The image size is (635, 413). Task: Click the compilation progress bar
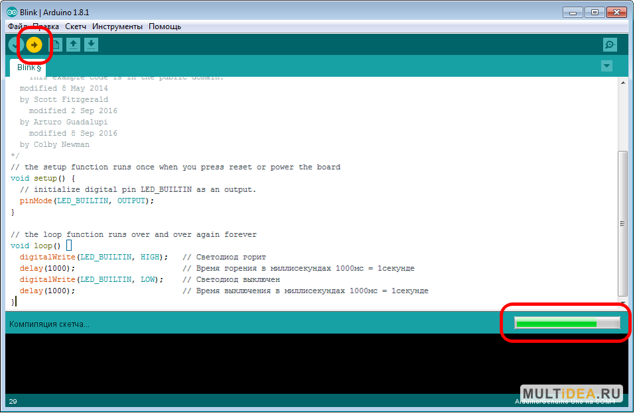click(567, 323)
